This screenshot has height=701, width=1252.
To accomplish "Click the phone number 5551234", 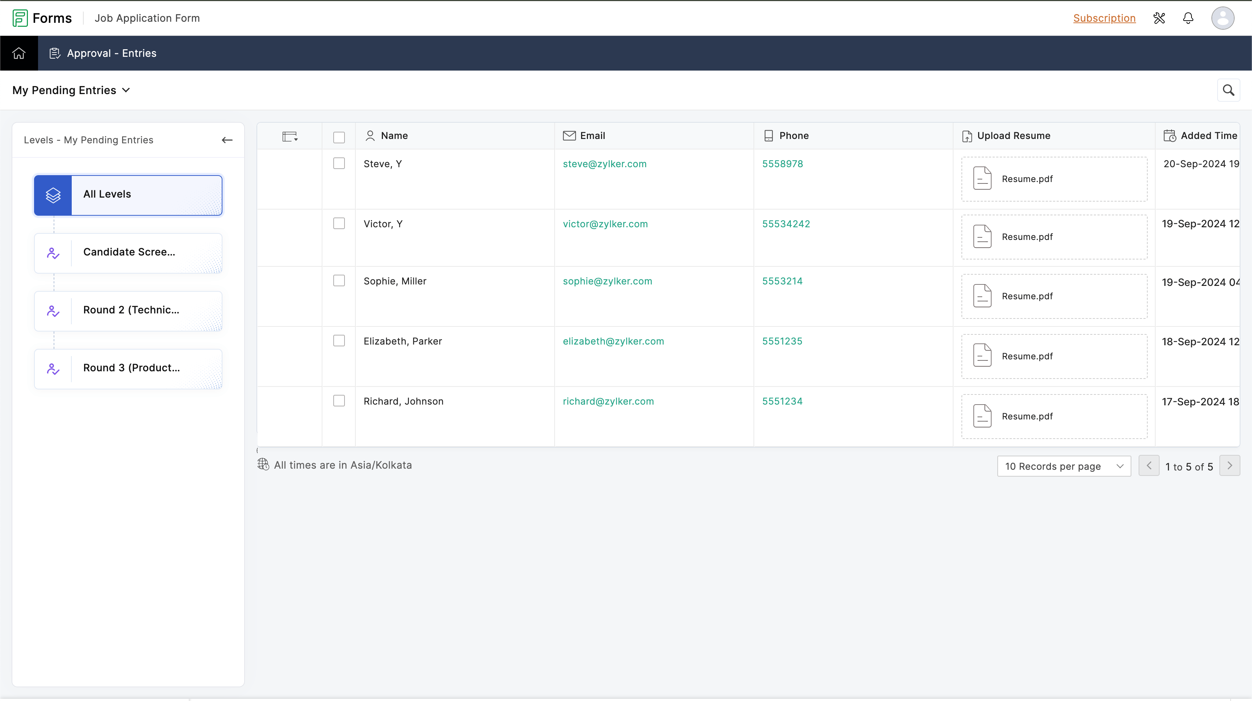I will pyautogui.click(x=782, y=401).
